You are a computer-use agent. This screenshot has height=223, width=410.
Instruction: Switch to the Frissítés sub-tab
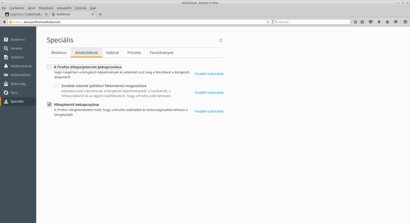click(x=134, y=53)
